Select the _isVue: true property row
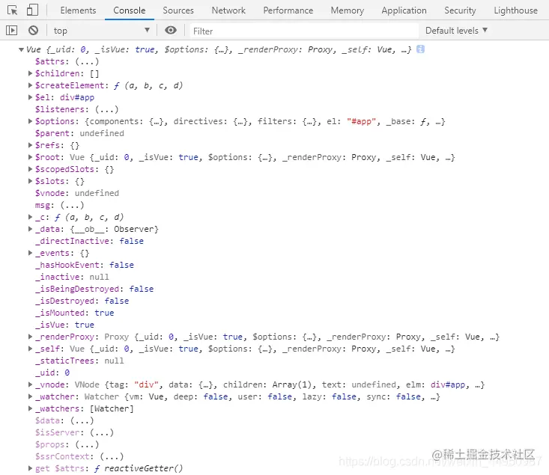Screen dimensions: 549x475 click(x=64, y=325)
